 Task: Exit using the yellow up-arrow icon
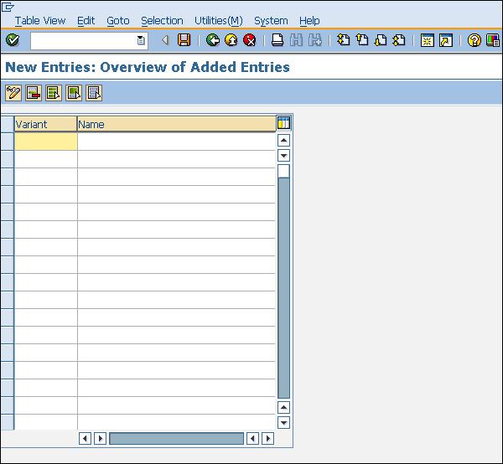231,40
